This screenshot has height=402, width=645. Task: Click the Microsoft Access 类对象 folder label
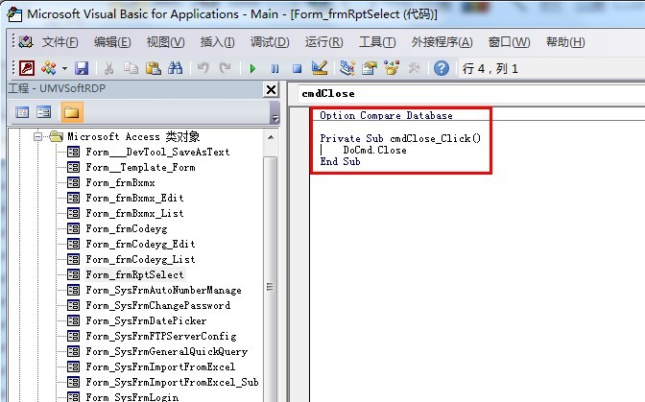pyautogui.click(x=133, y=136)
